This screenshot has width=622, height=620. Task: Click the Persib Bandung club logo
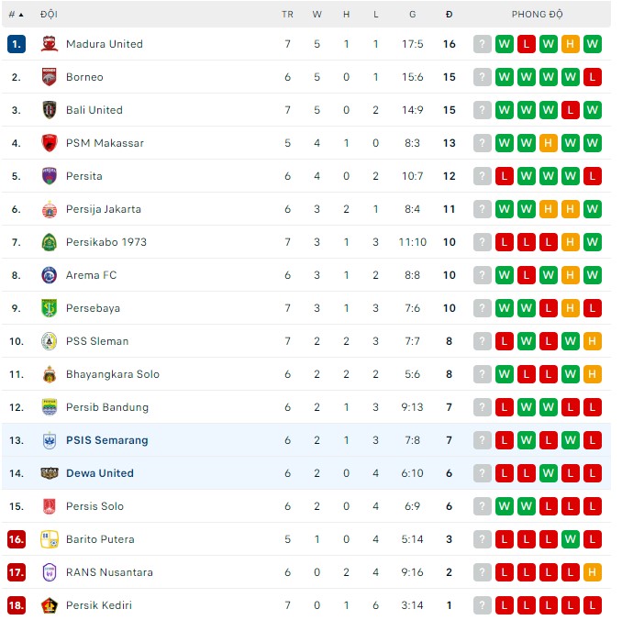[50, 407]
